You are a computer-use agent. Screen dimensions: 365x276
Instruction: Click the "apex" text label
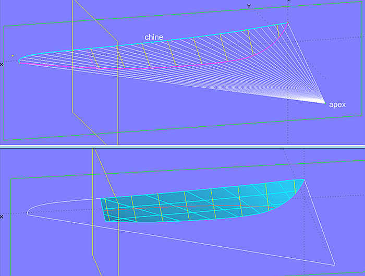337,105
